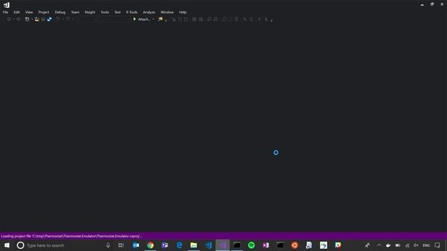Open the Analyze menu
The height and width of the screenshot is (251, 447).
pyautogui.click(x=149, y=13)
